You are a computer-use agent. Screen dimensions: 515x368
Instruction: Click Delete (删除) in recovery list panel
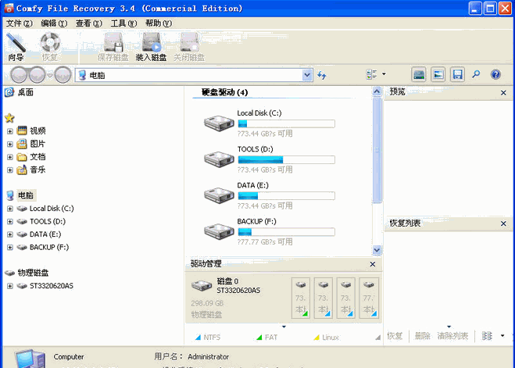click(422, 336)
